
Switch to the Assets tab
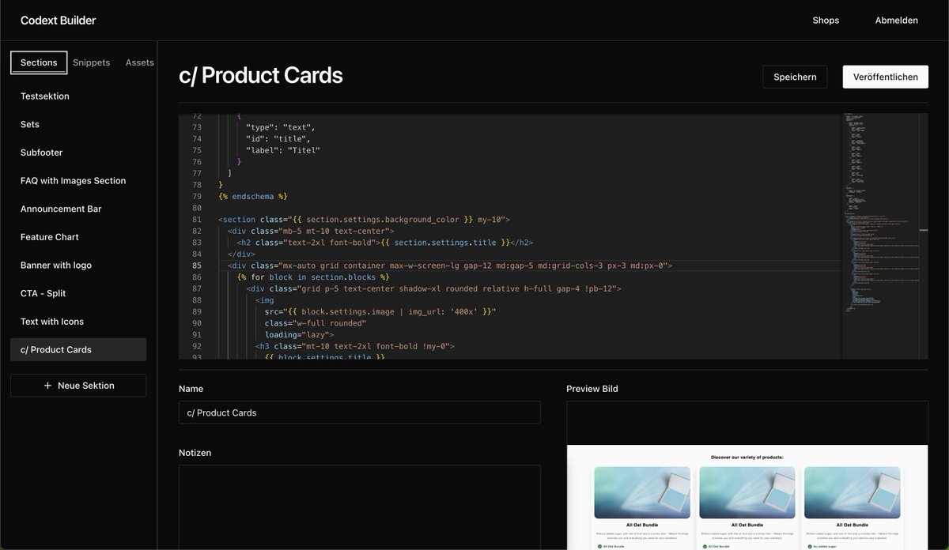[140, 62]
